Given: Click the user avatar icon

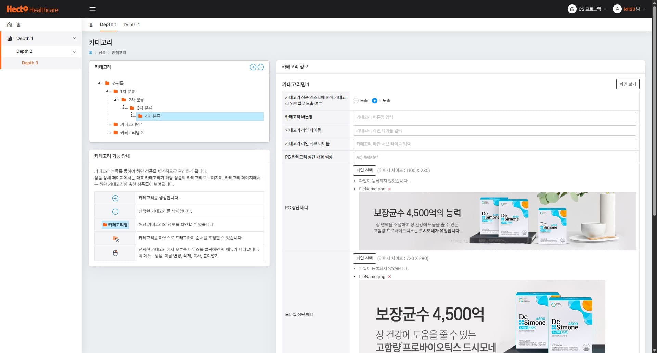Looking at the screenshot, I should click(617, 9).
